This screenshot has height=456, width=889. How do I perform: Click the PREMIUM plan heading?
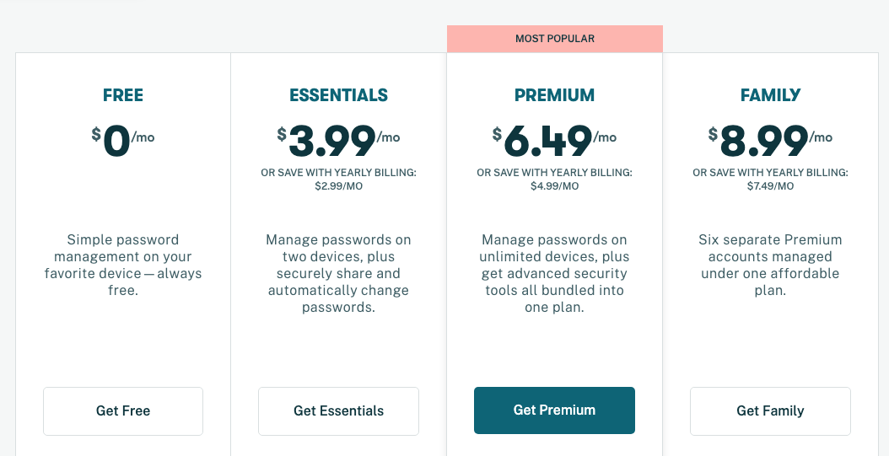pyautogui.click(x=554, y=95)
